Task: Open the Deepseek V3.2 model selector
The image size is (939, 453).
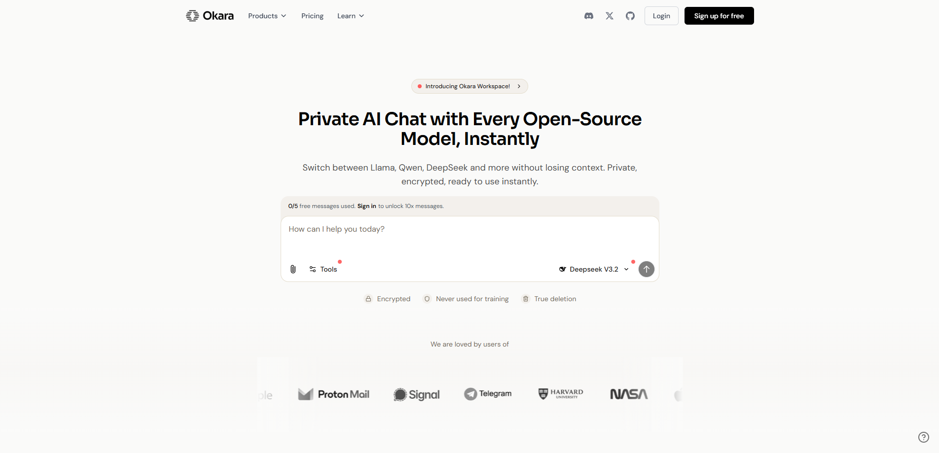Action: pyautogui.click(x=594, y=269)
